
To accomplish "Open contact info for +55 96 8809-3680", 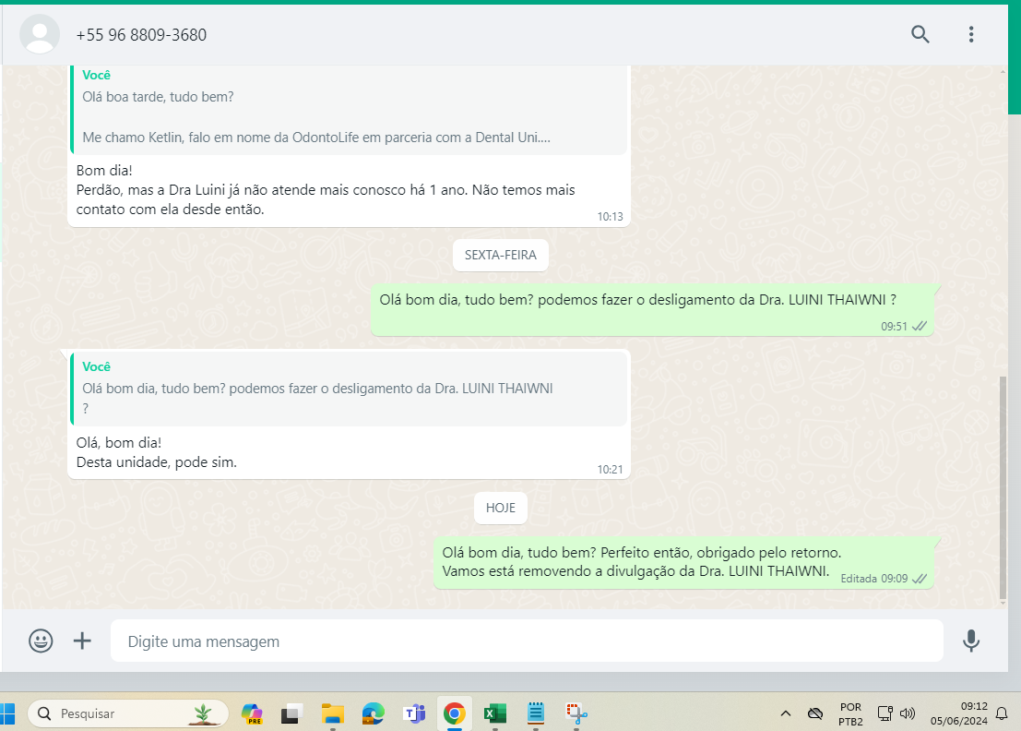I will [141, 34].
